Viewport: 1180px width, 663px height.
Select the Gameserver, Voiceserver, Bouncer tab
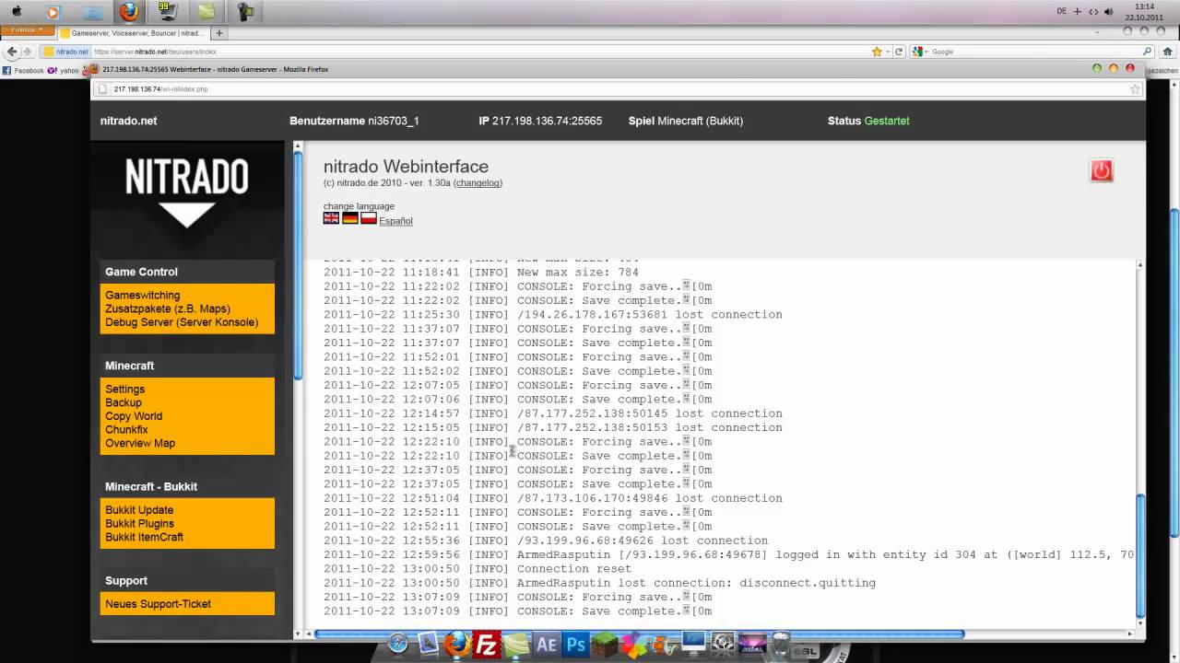coord(134,33)
